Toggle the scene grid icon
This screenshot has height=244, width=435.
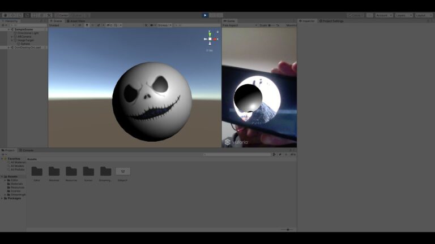116,25
